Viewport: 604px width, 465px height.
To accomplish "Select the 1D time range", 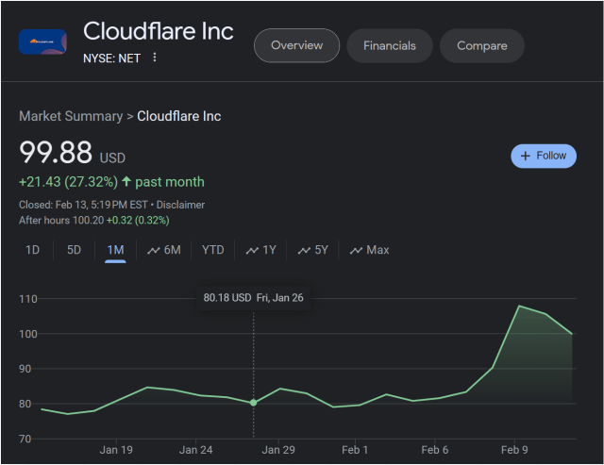I will pyautogui.click(x=32, y=250).
